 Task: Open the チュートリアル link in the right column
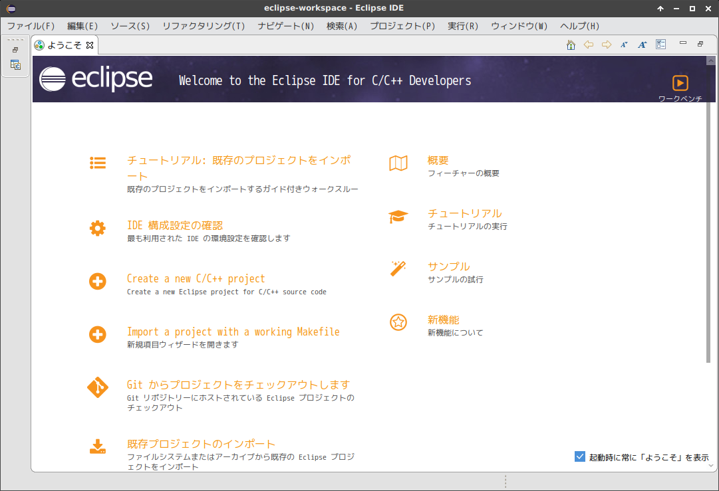[464, 213]
